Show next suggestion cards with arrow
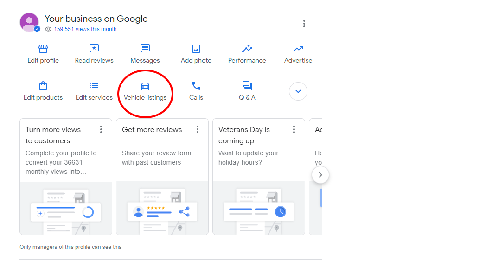This screenshot has width=486, height=261. [x=320, y=175]
